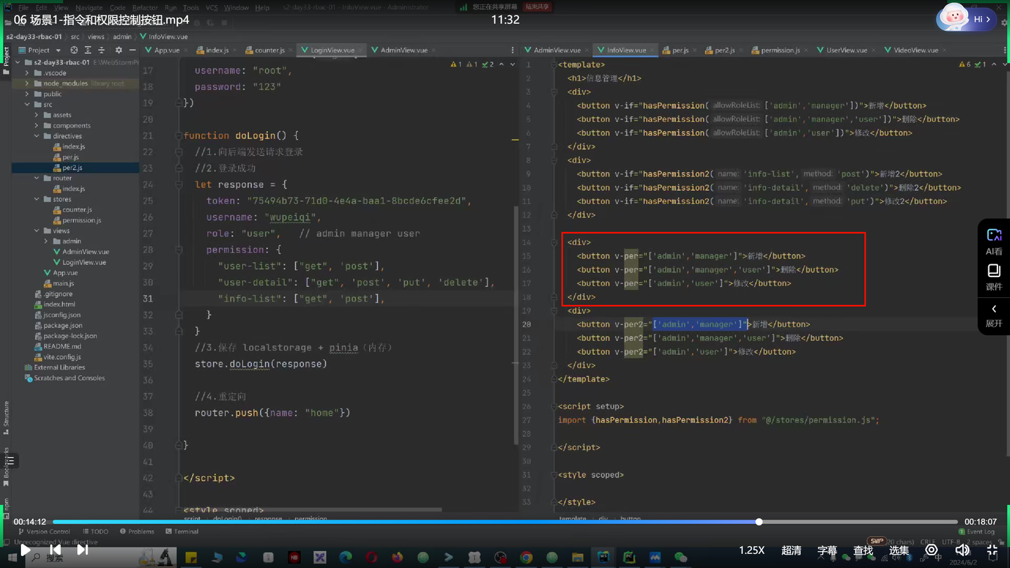Image resolution: width=1010 pixels, height=568 pixels.
Task: Open the Version Control tool window
Action: [x=43, y=532]
